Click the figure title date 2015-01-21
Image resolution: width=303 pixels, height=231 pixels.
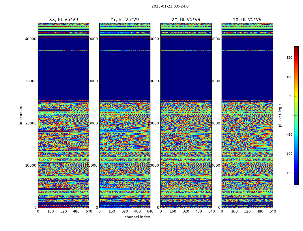point(170,6)
